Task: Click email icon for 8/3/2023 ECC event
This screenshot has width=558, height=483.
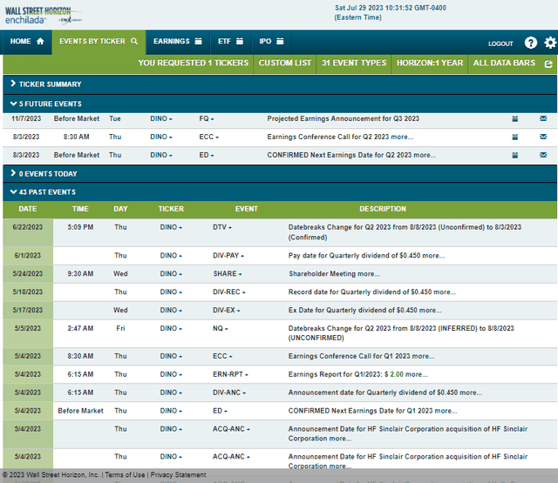Action: [x=543, y=137]
